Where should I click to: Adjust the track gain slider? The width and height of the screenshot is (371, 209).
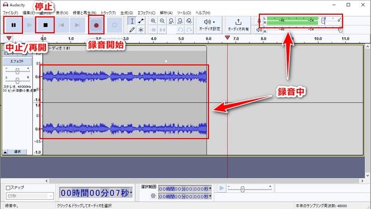[x=18, y=71]
